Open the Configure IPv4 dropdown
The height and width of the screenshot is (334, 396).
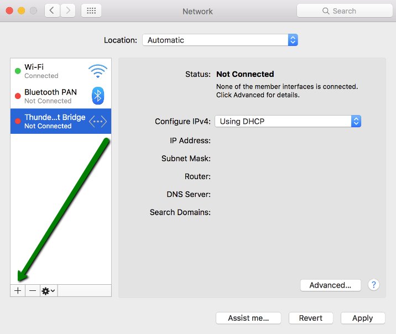pyautogui.click(x=288, y=121)
